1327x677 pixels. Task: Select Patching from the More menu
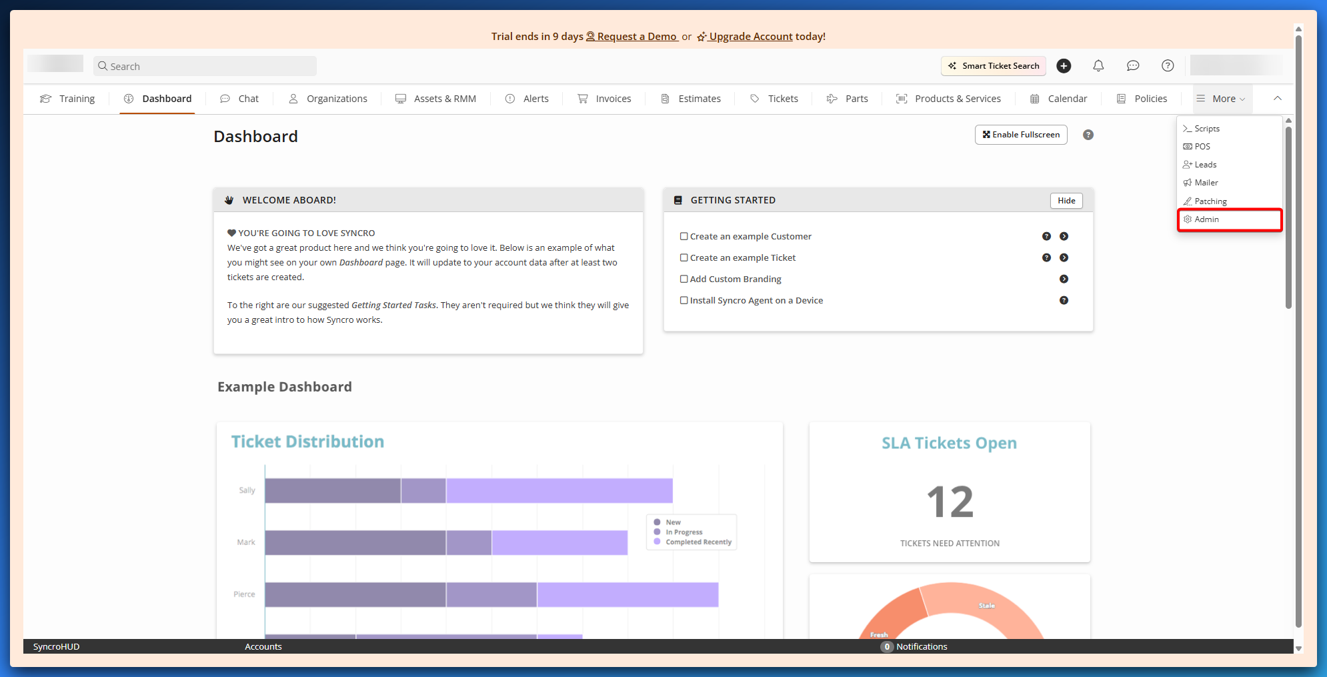coord(1230,201)
